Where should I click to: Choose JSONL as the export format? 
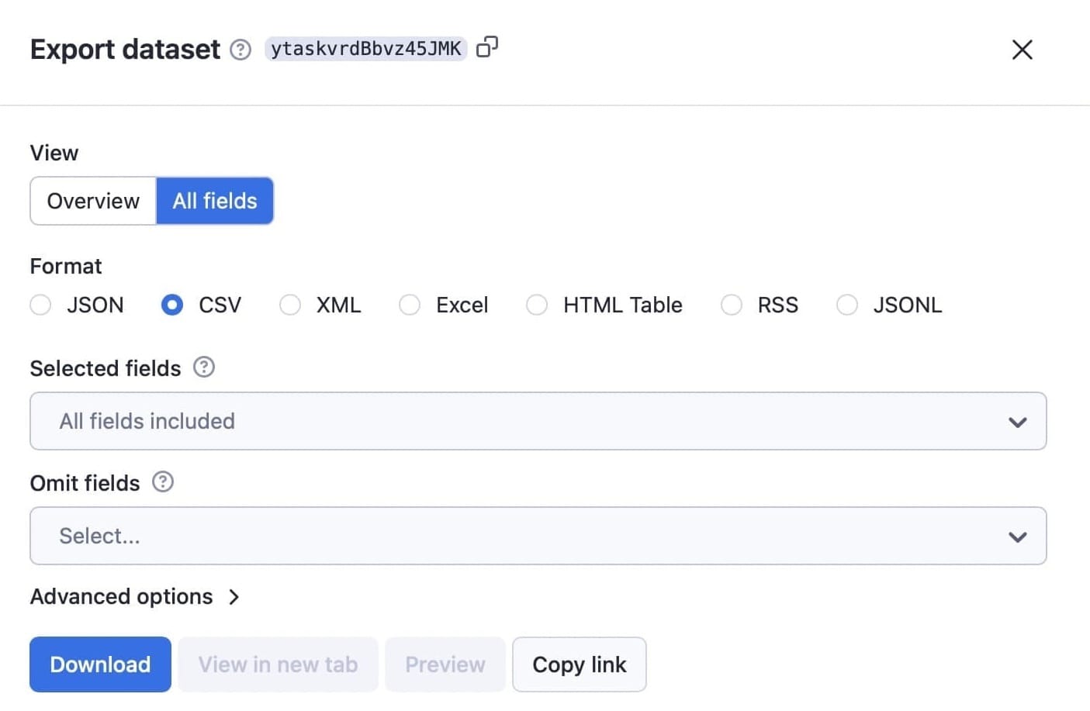[x=847, y=305]
